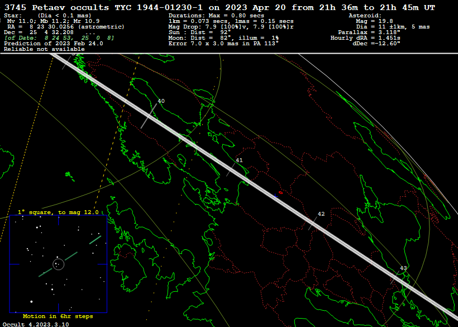458x327 pixels.
Task: Click the '43' minute marker on the path
Action: [x=403, y=268]
